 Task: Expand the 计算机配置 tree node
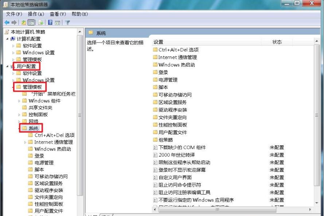click(8, 38)
